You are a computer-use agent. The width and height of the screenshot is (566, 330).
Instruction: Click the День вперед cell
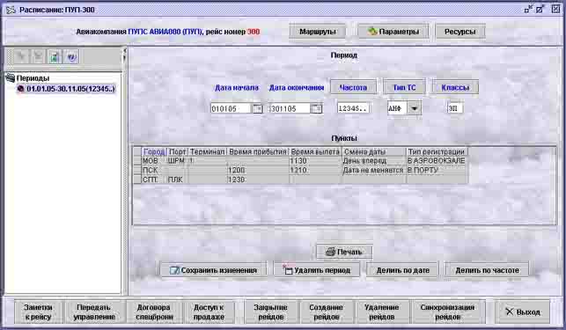click(x=374, y=161)
